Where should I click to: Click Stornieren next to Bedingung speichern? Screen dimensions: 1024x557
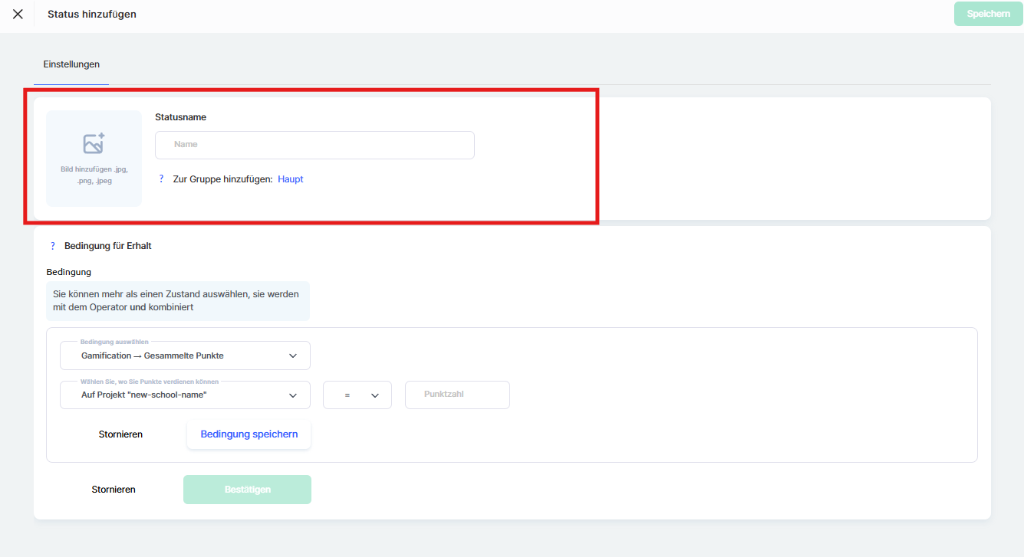pyautogui.click(x=120, y=434)
